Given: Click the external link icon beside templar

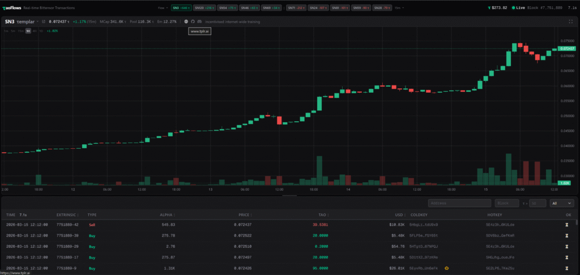Looking at the screenshot, I should tap(44, 22).
